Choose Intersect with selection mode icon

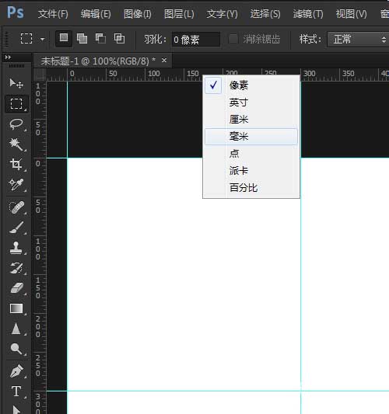click(x=119, y=39)
